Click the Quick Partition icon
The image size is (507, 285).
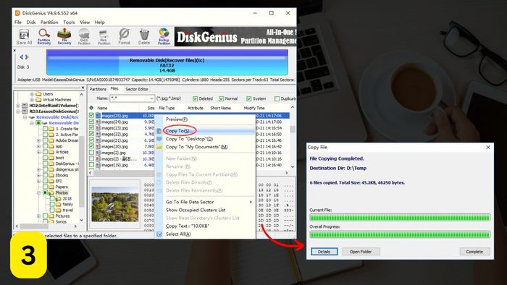tap(84, 36)
